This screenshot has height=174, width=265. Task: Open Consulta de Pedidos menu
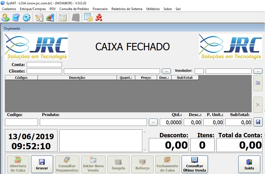point(74,9)
